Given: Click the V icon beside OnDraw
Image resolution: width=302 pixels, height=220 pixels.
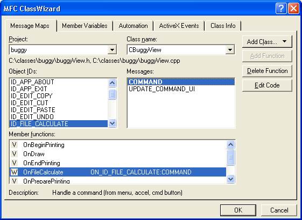Looking at the screenshot, I should [x=14, y=154].
